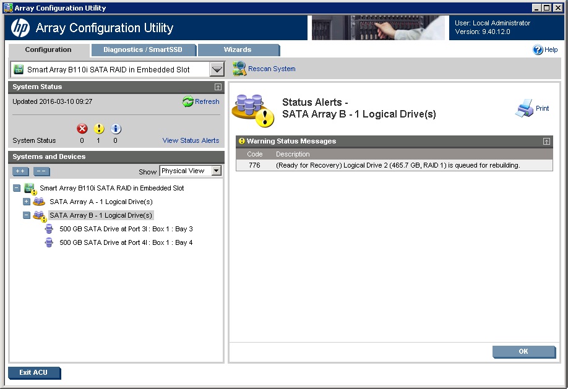568x389 pixels.
Task: Select 500 GB SATA Drive Bay 4
Action: click(x=126, y=242)
